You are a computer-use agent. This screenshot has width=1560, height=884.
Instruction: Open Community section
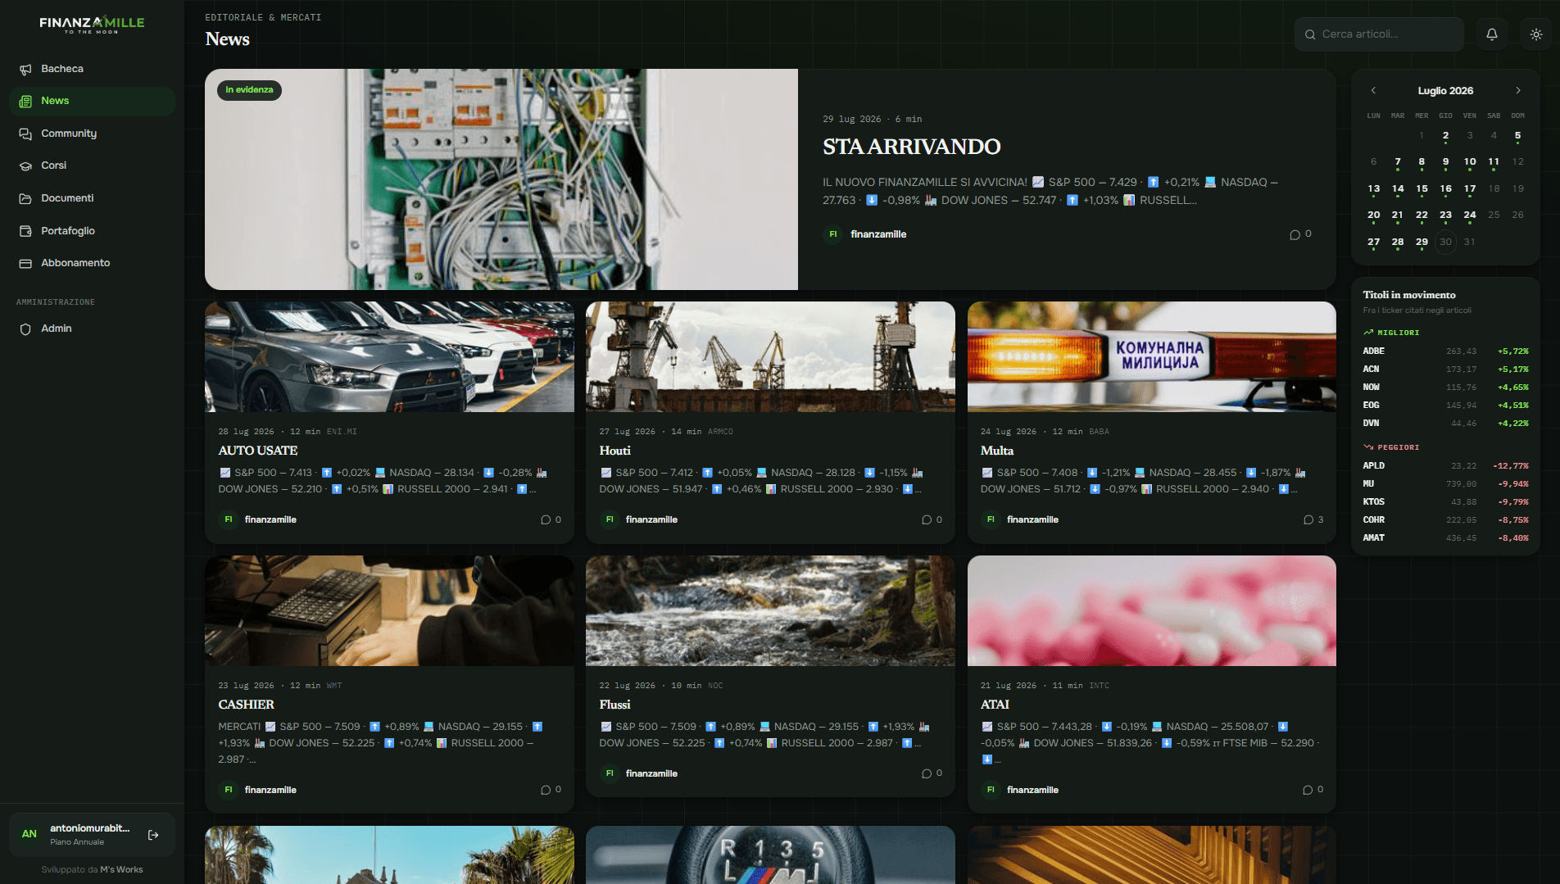coord(92,134)
